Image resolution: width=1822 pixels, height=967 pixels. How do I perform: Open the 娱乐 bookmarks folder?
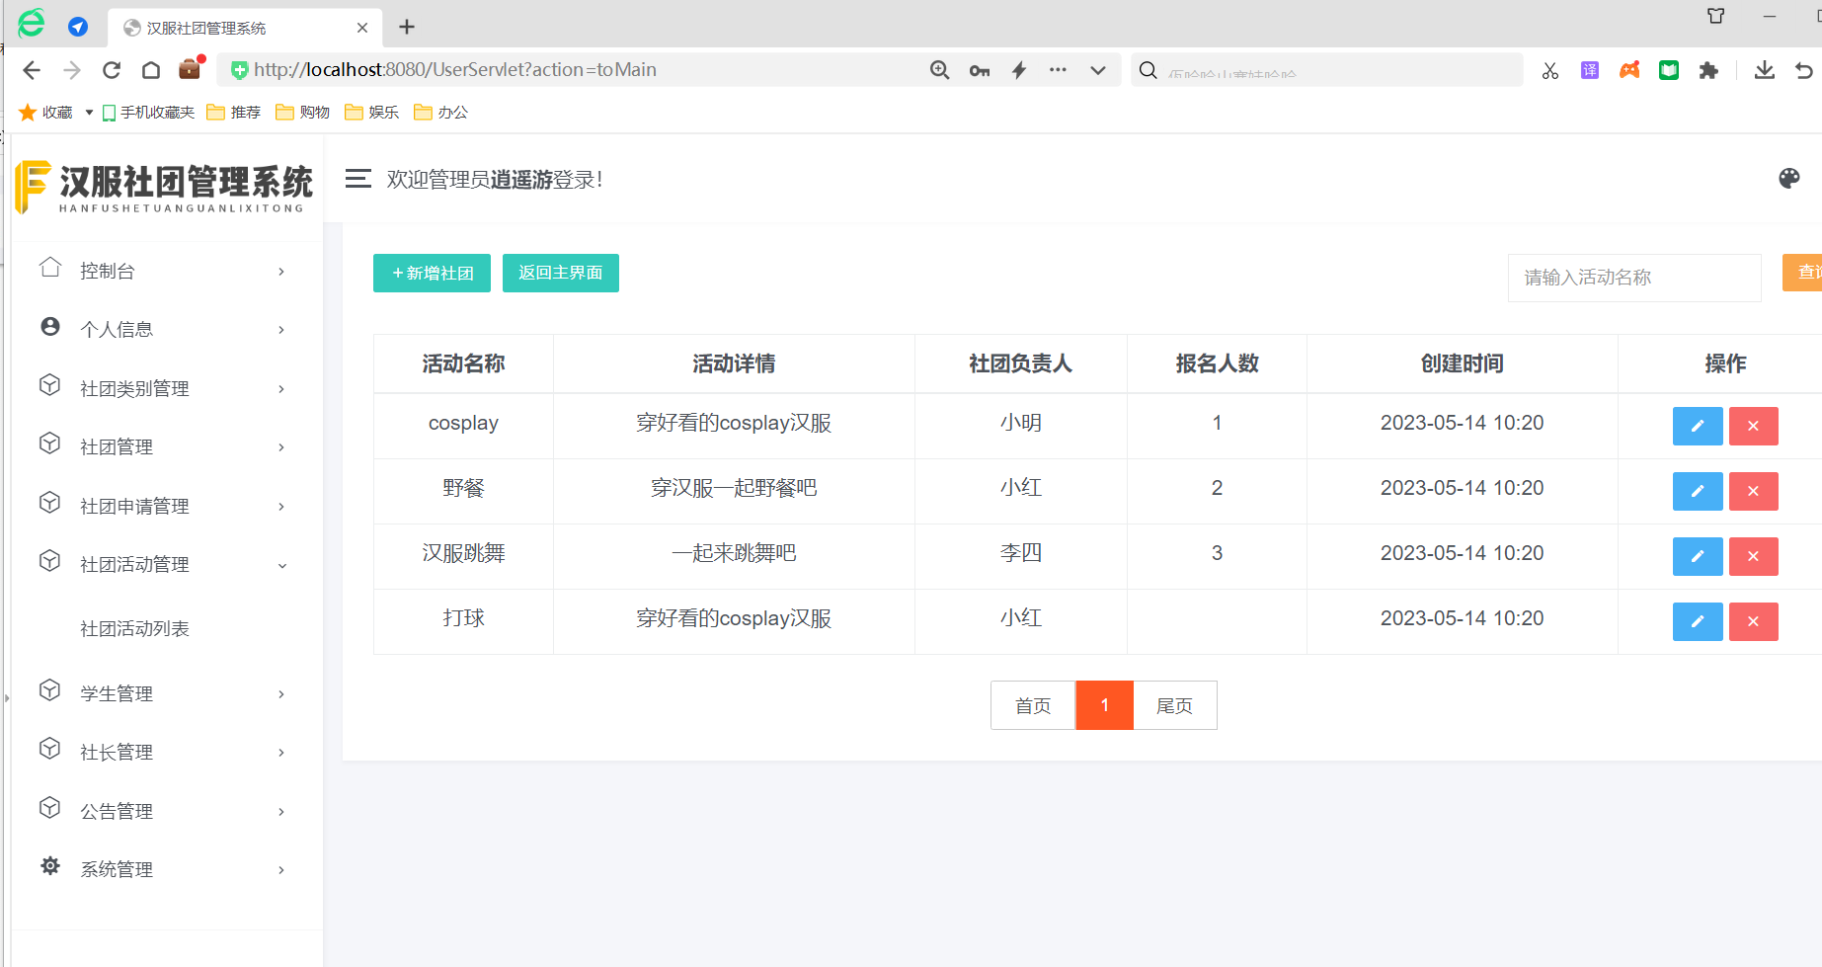(372, 113)
